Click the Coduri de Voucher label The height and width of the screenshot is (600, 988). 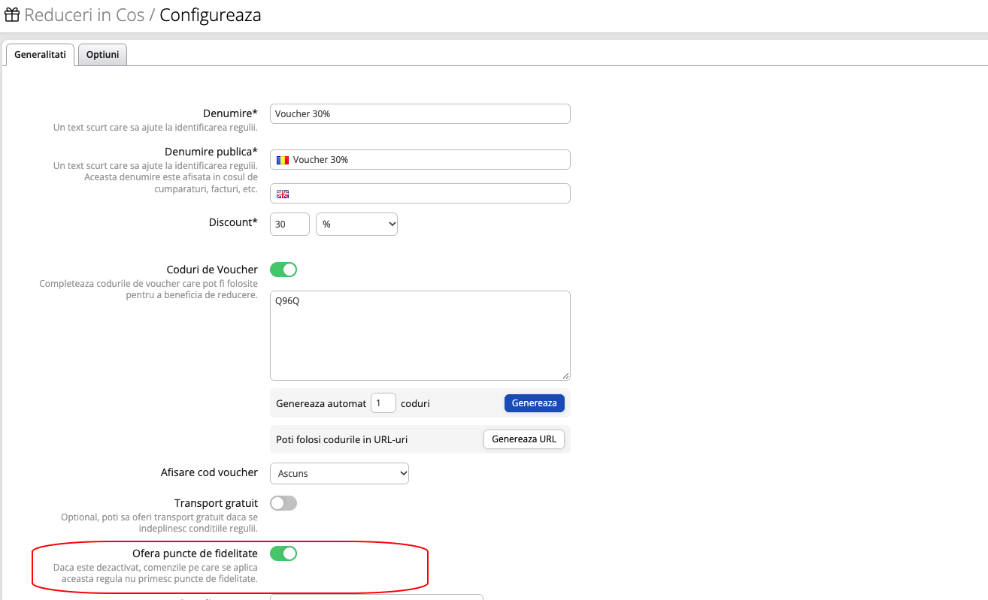click(212, 270)
